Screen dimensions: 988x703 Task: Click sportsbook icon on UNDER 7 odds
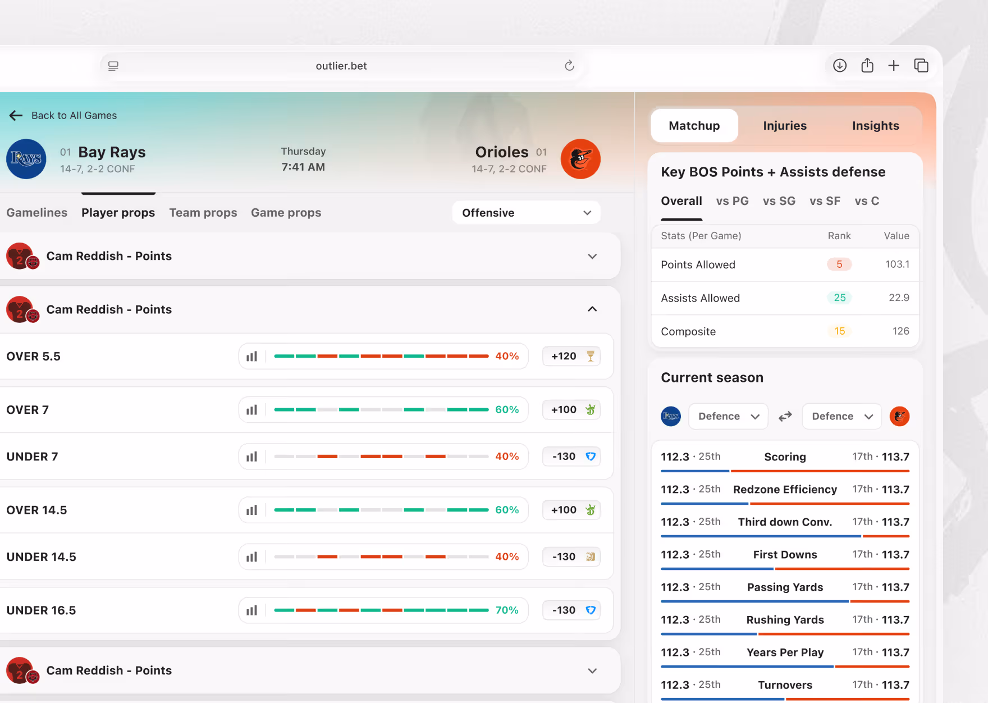click(591, 457)
